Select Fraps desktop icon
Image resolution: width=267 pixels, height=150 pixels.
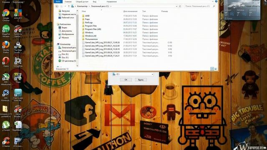click(x=18, y=78)
